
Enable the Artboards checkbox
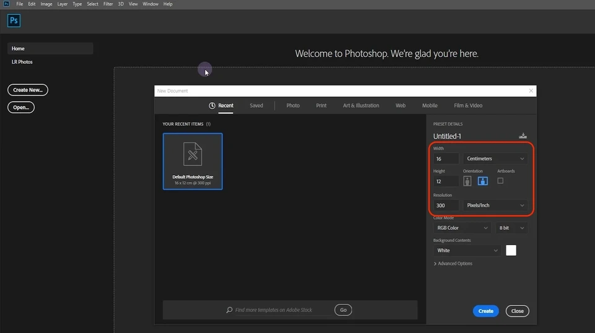500,181
